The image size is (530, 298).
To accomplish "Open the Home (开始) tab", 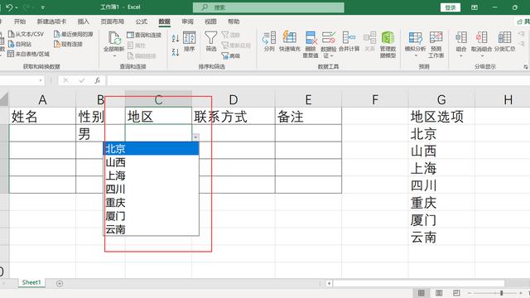I will pyautogui.click(x=20, y=22).
